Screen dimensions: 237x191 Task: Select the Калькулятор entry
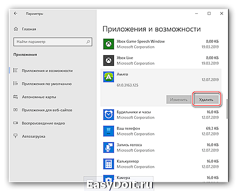pos(161,164)
